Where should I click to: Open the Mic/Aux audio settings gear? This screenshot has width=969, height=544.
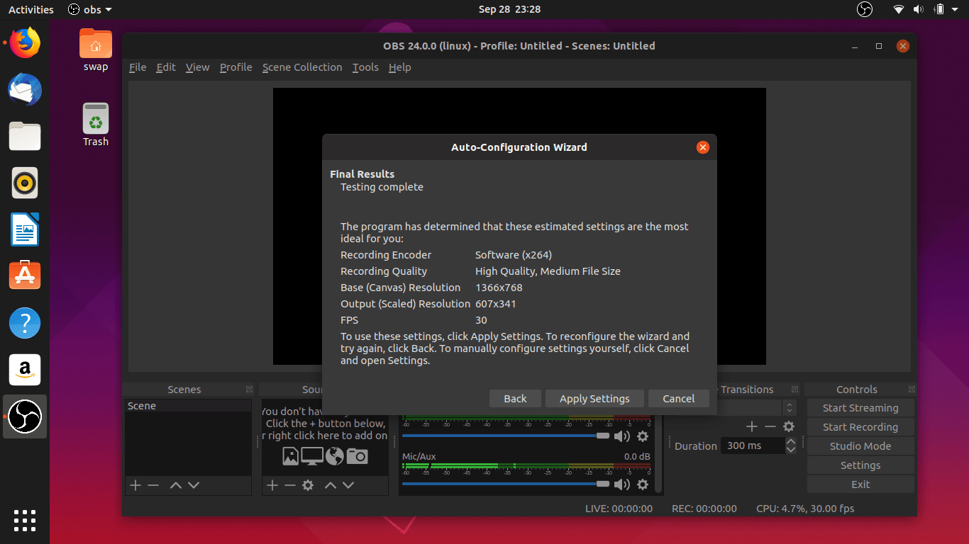coord(643,484)
